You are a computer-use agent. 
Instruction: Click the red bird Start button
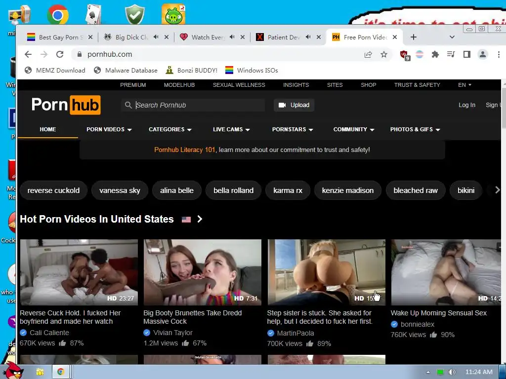13,371
